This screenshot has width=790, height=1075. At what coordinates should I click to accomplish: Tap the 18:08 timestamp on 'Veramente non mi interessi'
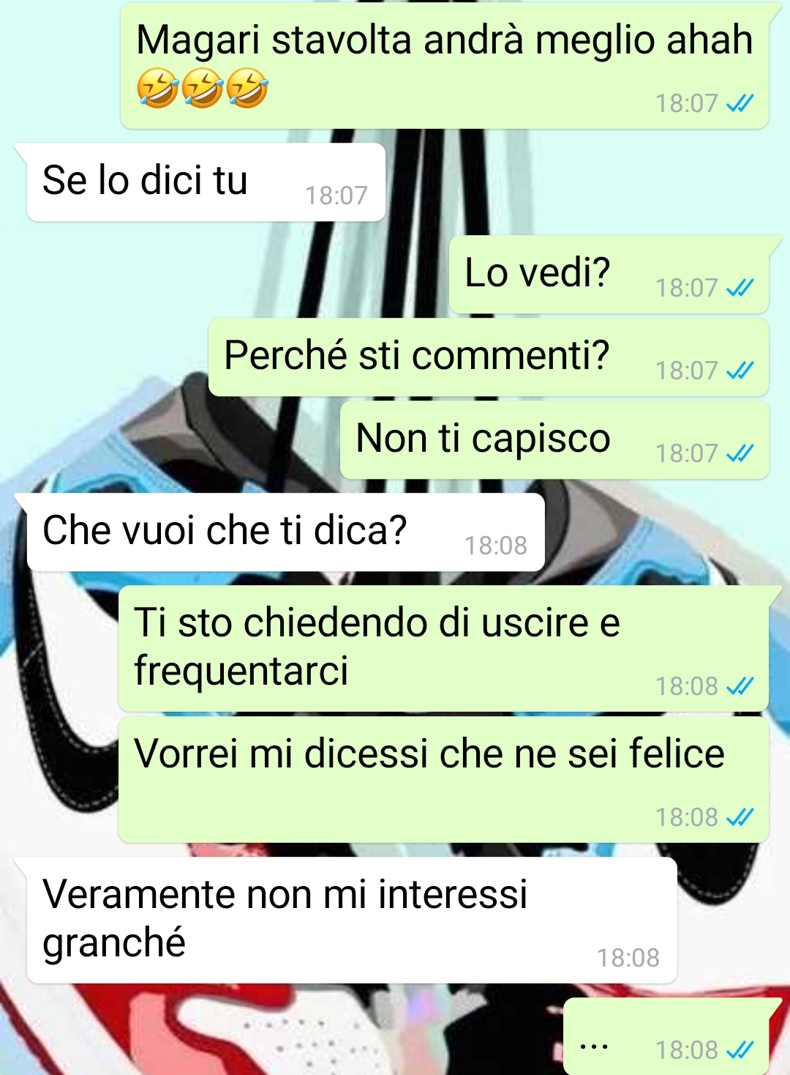tap(628, 958)
